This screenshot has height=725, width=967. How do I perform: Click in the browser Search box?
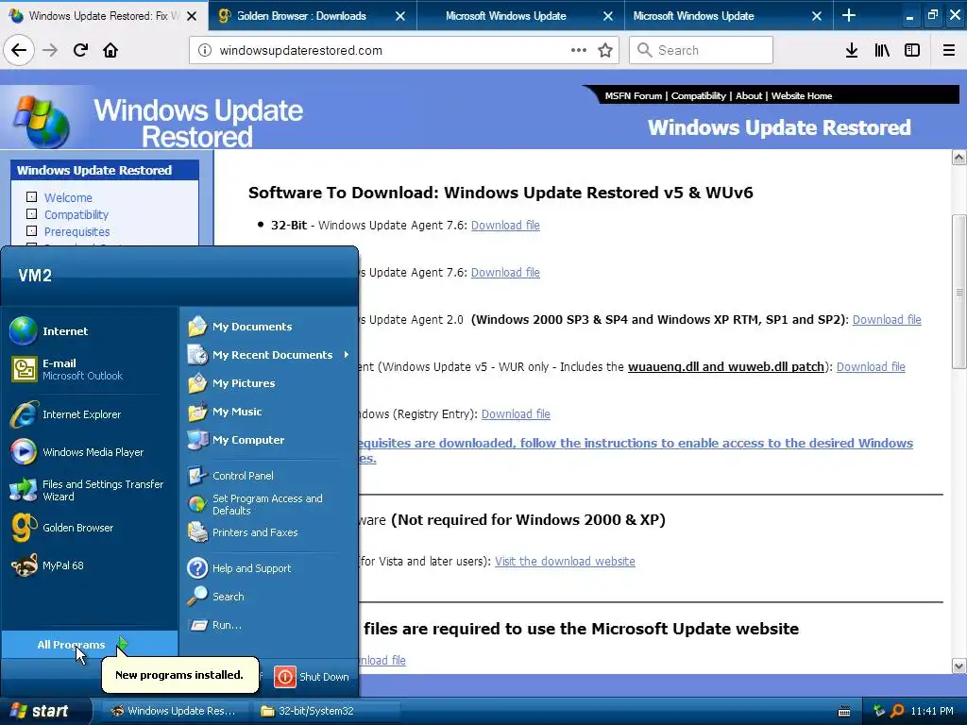tap(702, 50)
